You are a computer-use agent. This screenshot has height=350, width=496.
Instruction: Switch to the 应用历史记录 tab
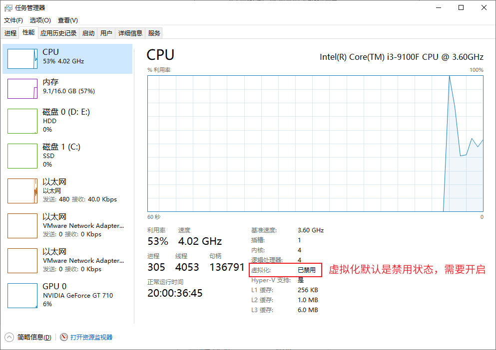click(x=58, y=33)
